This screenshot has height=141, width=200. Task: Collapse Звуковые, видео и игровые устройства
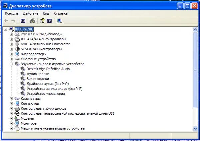[11, 64]
